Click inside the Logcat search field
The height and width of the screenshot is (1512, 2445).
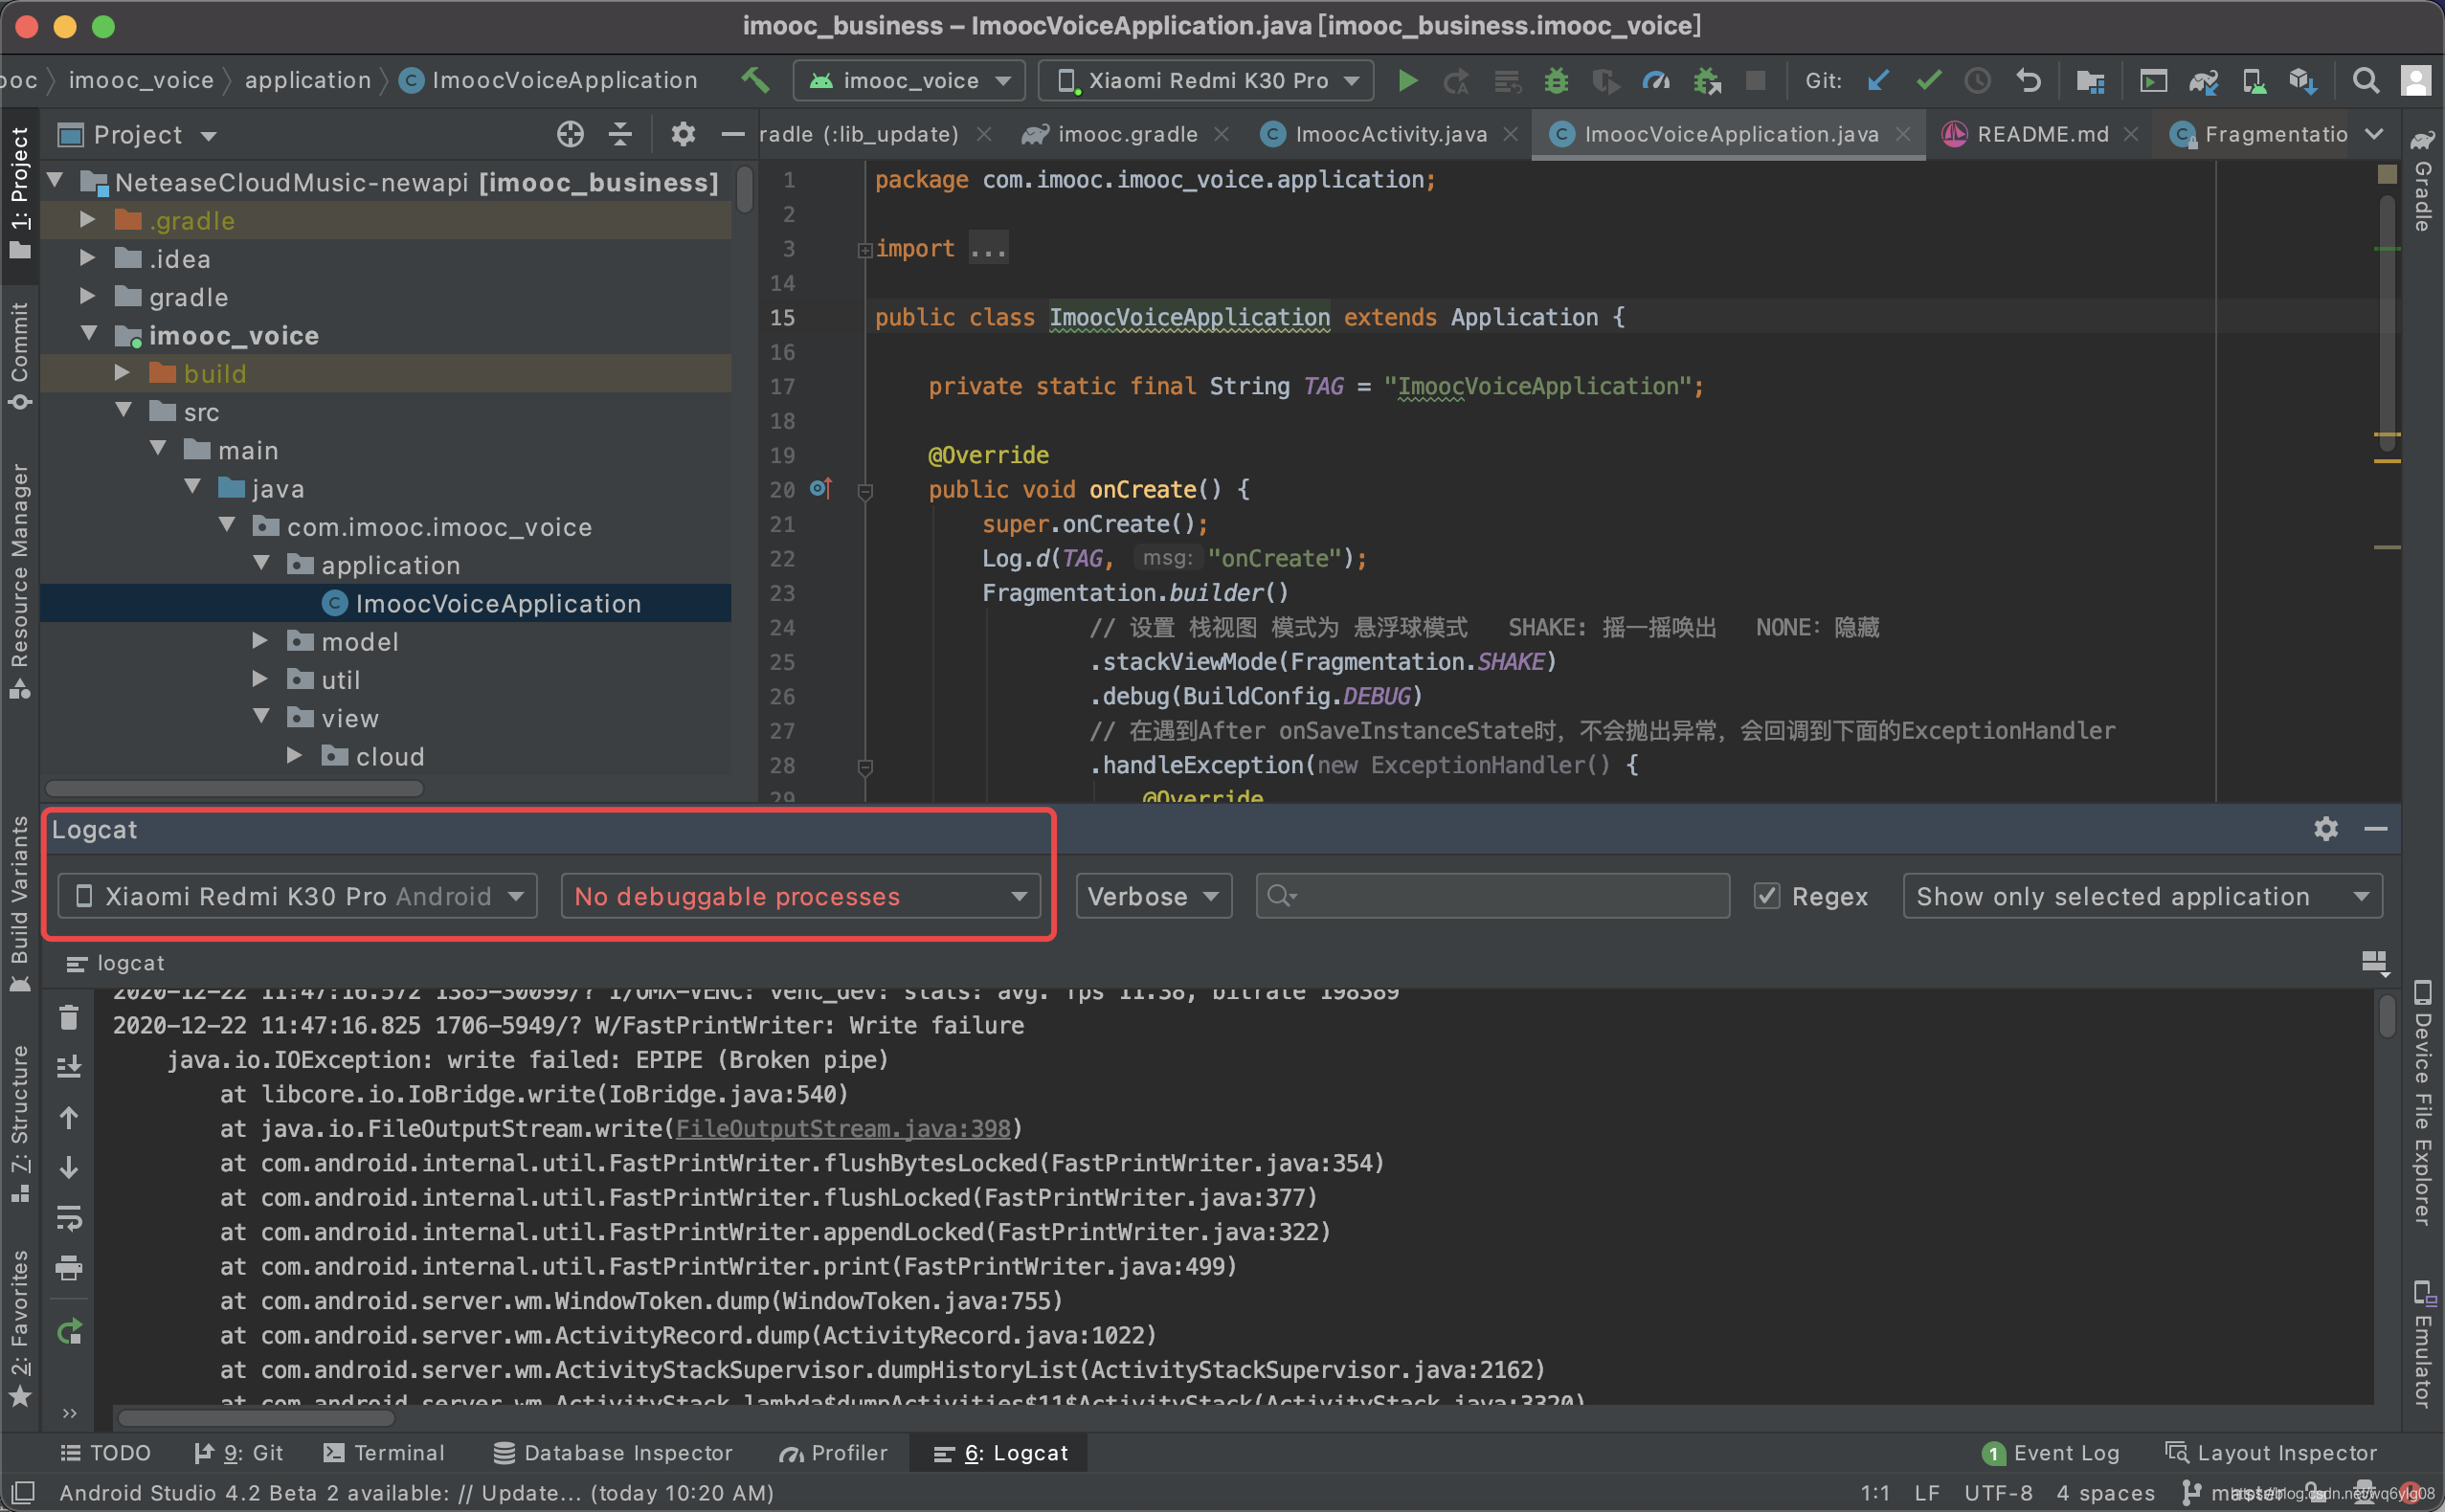point(1491,896)
